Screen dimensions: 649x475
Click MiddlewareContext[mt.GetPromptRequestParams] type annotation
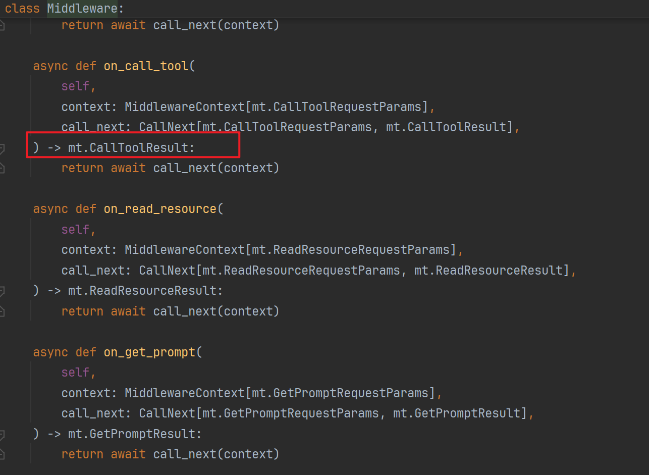[x=280, y=393]
